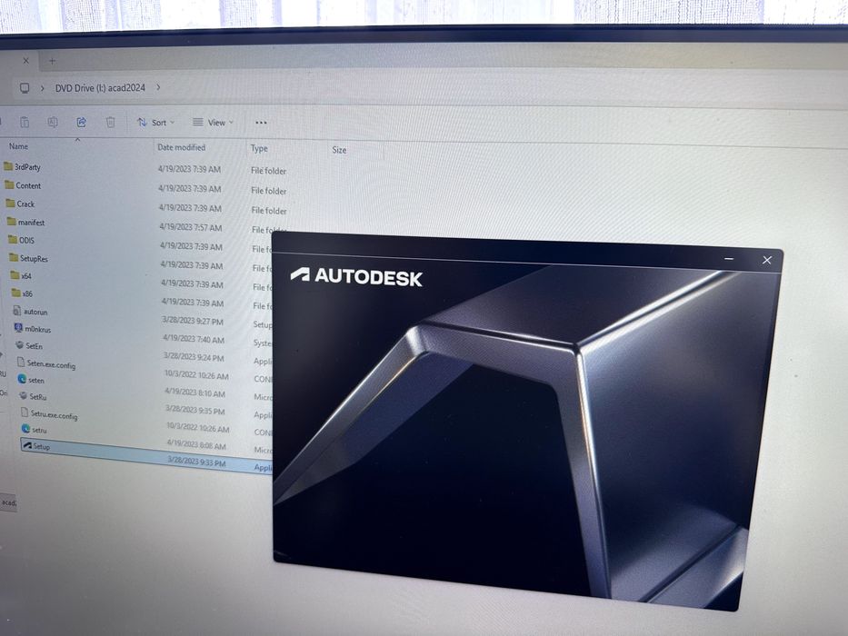The width and height of the screenshot is (848, 636).
Task: Expand chevron before DVD Drive in address bar
Action: click(x=42, y=87)
